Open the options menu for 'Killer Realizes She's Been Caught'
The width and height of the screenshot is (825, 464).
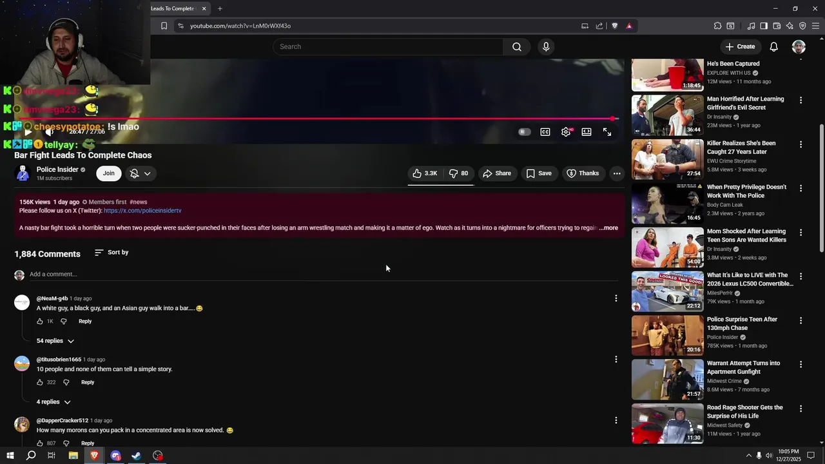(x=801, y=144)
